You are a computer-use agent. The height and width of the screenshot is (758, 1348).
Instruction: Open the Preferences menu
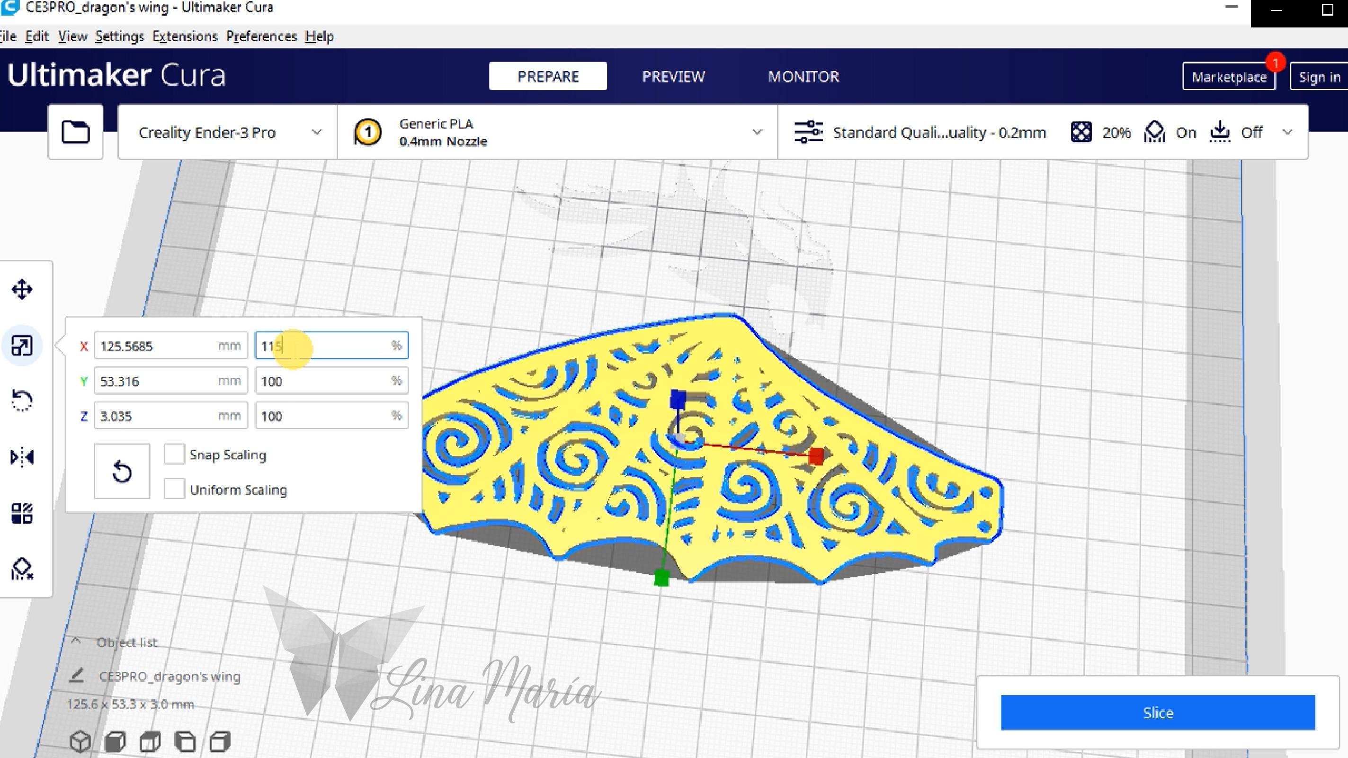pos(261,36)
